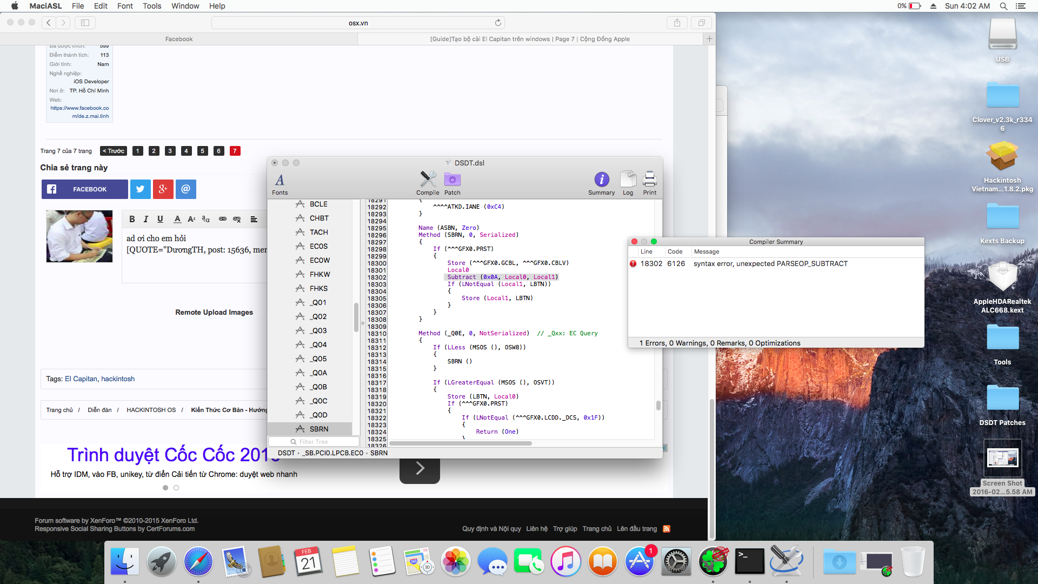Click the DSDT tab at bottom editor bar
This screenshot has width=1038, height=584.
point(283,453)
